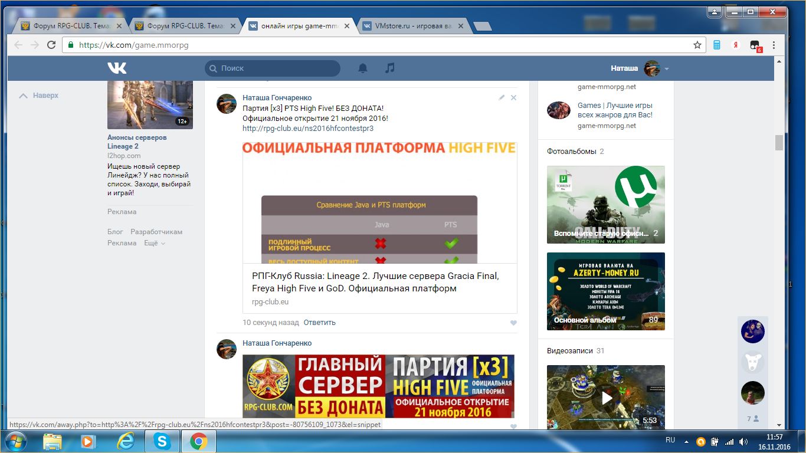
Task: Open the Chrome three-dot menu
Action: [x=774, y=45]
